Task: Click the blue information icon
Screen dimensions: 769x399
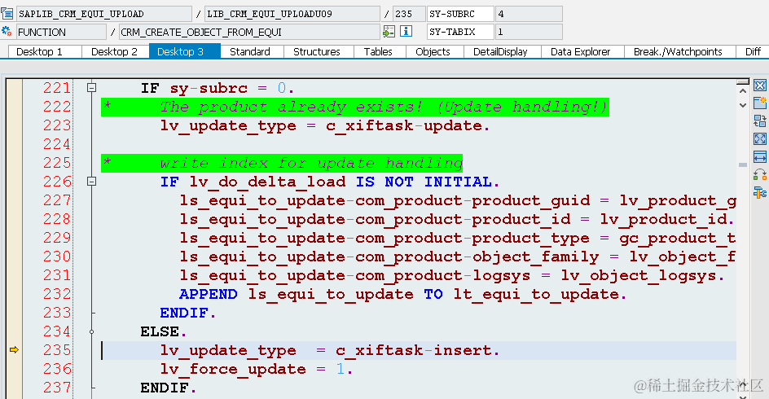Action: coord(406,32)
